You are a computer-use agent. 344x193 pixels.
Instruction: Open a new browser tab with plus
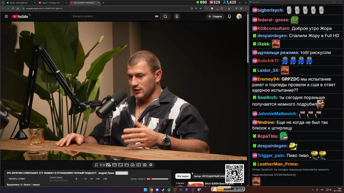pyautogui.click(x=103, y=3)
